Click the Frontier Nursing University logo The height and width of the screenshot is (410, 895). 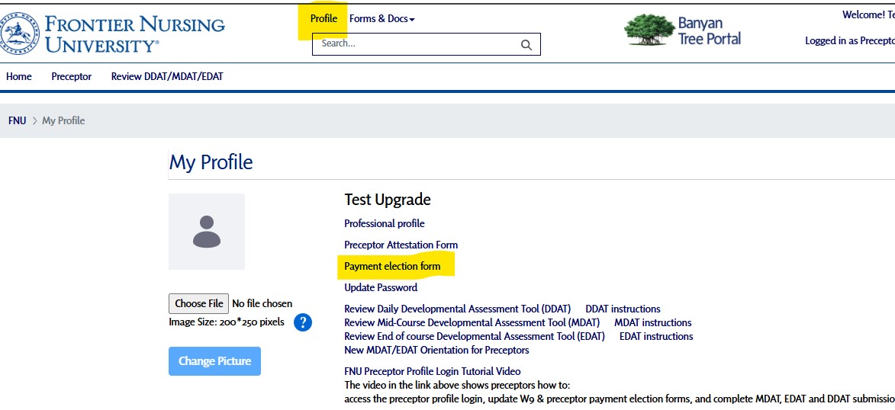[113, 34]
